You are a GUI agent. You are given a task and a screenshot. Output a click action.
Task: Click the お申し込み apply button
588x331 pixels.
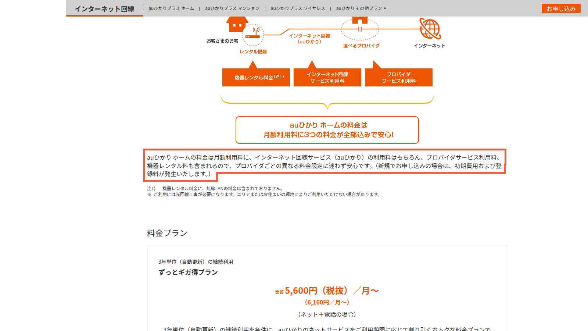(x=561, y=8)
